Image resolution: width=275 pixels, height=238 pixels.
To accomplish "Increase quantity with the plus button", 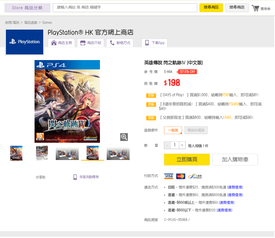I will [182, 145].
